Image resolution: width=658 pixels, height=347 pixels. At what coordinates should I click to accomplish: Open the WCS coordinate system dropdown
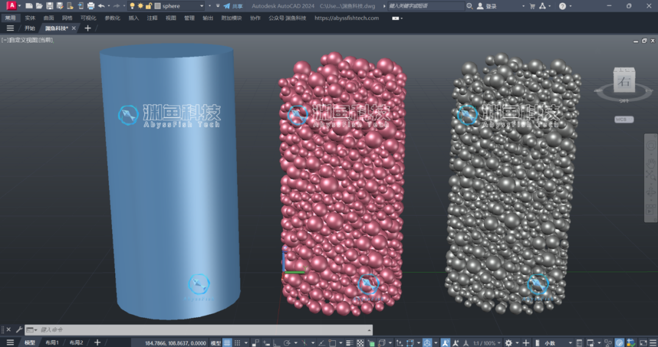tap(624, 119)
